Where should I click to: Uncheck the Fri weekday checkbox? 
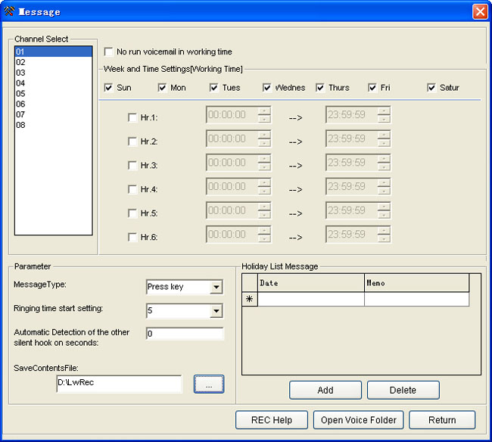coord(373,88)
